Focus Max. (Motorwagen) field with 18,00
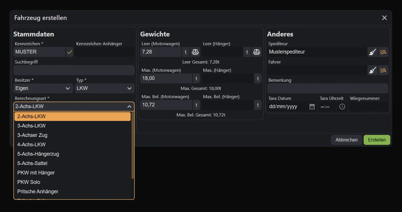This screenshot has height=212, width=402. (166, 79)
